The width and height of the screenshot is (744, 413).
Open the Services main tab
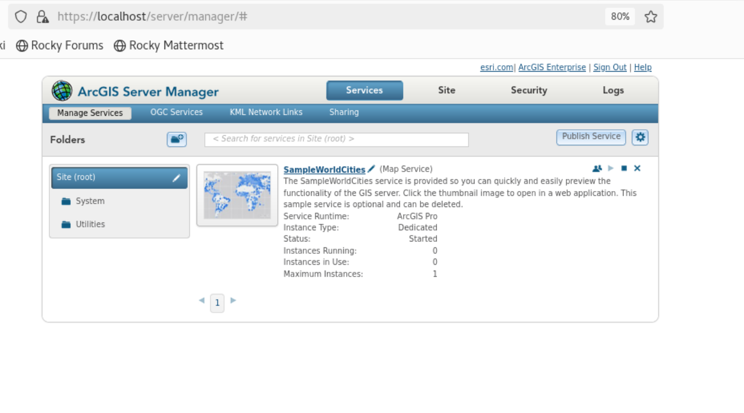pyautogui.click(x=365, y=90)
